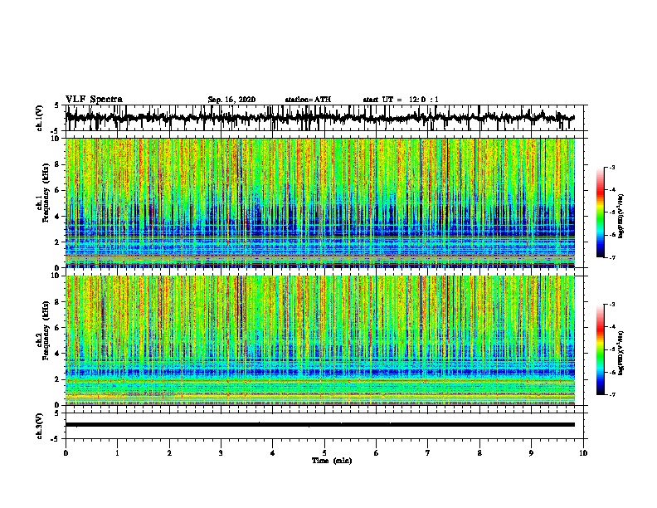Viewport: 657px width, 508px height.
Task: Click the ch.3 flat voltage trace
Action: [x=319, y=425]
